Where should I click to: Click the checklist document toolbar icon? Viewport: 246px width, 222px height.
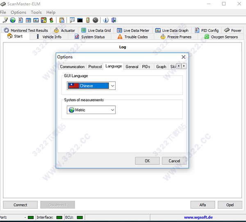(x=20, y=20)
